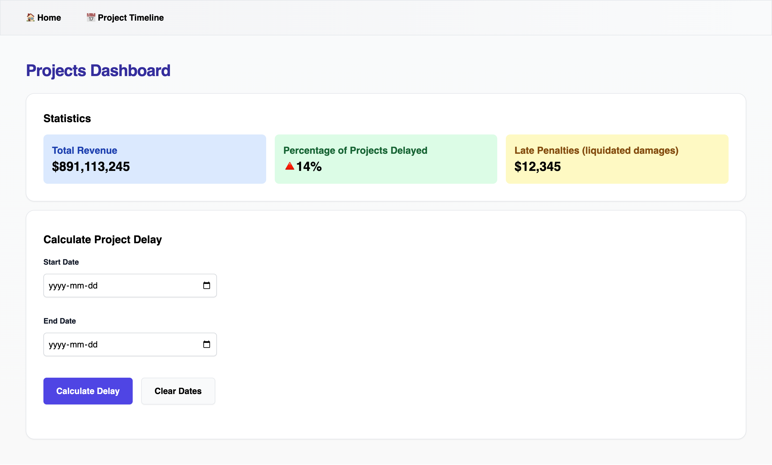772x465 pixels.
Task: Click the Clear Dates button
Action: coord(177,391)
